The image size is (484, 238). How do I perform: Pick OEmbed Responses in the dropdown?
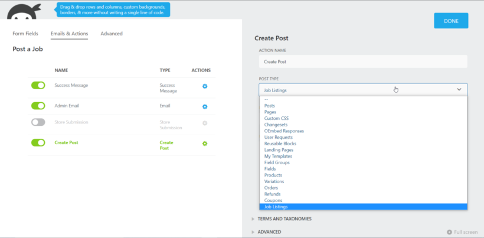coord(364,131)
